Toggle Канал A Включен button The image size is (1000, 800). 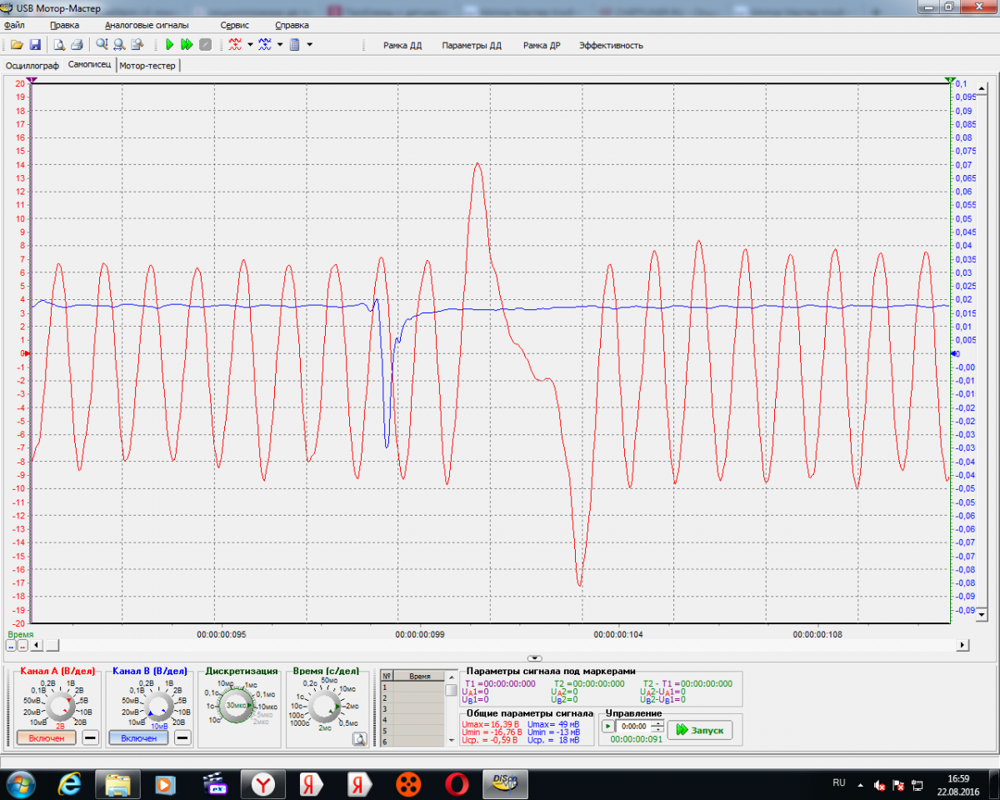click(x=46, y=737)
